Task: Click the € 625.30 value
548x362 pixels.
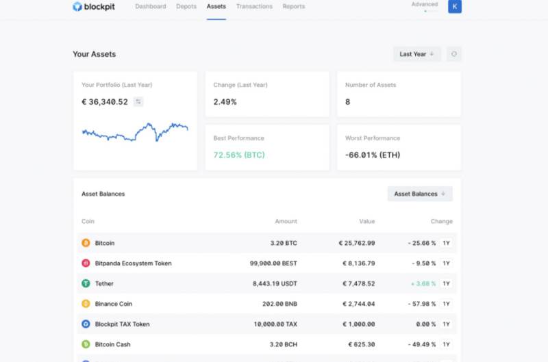Action: pos(362,344)
